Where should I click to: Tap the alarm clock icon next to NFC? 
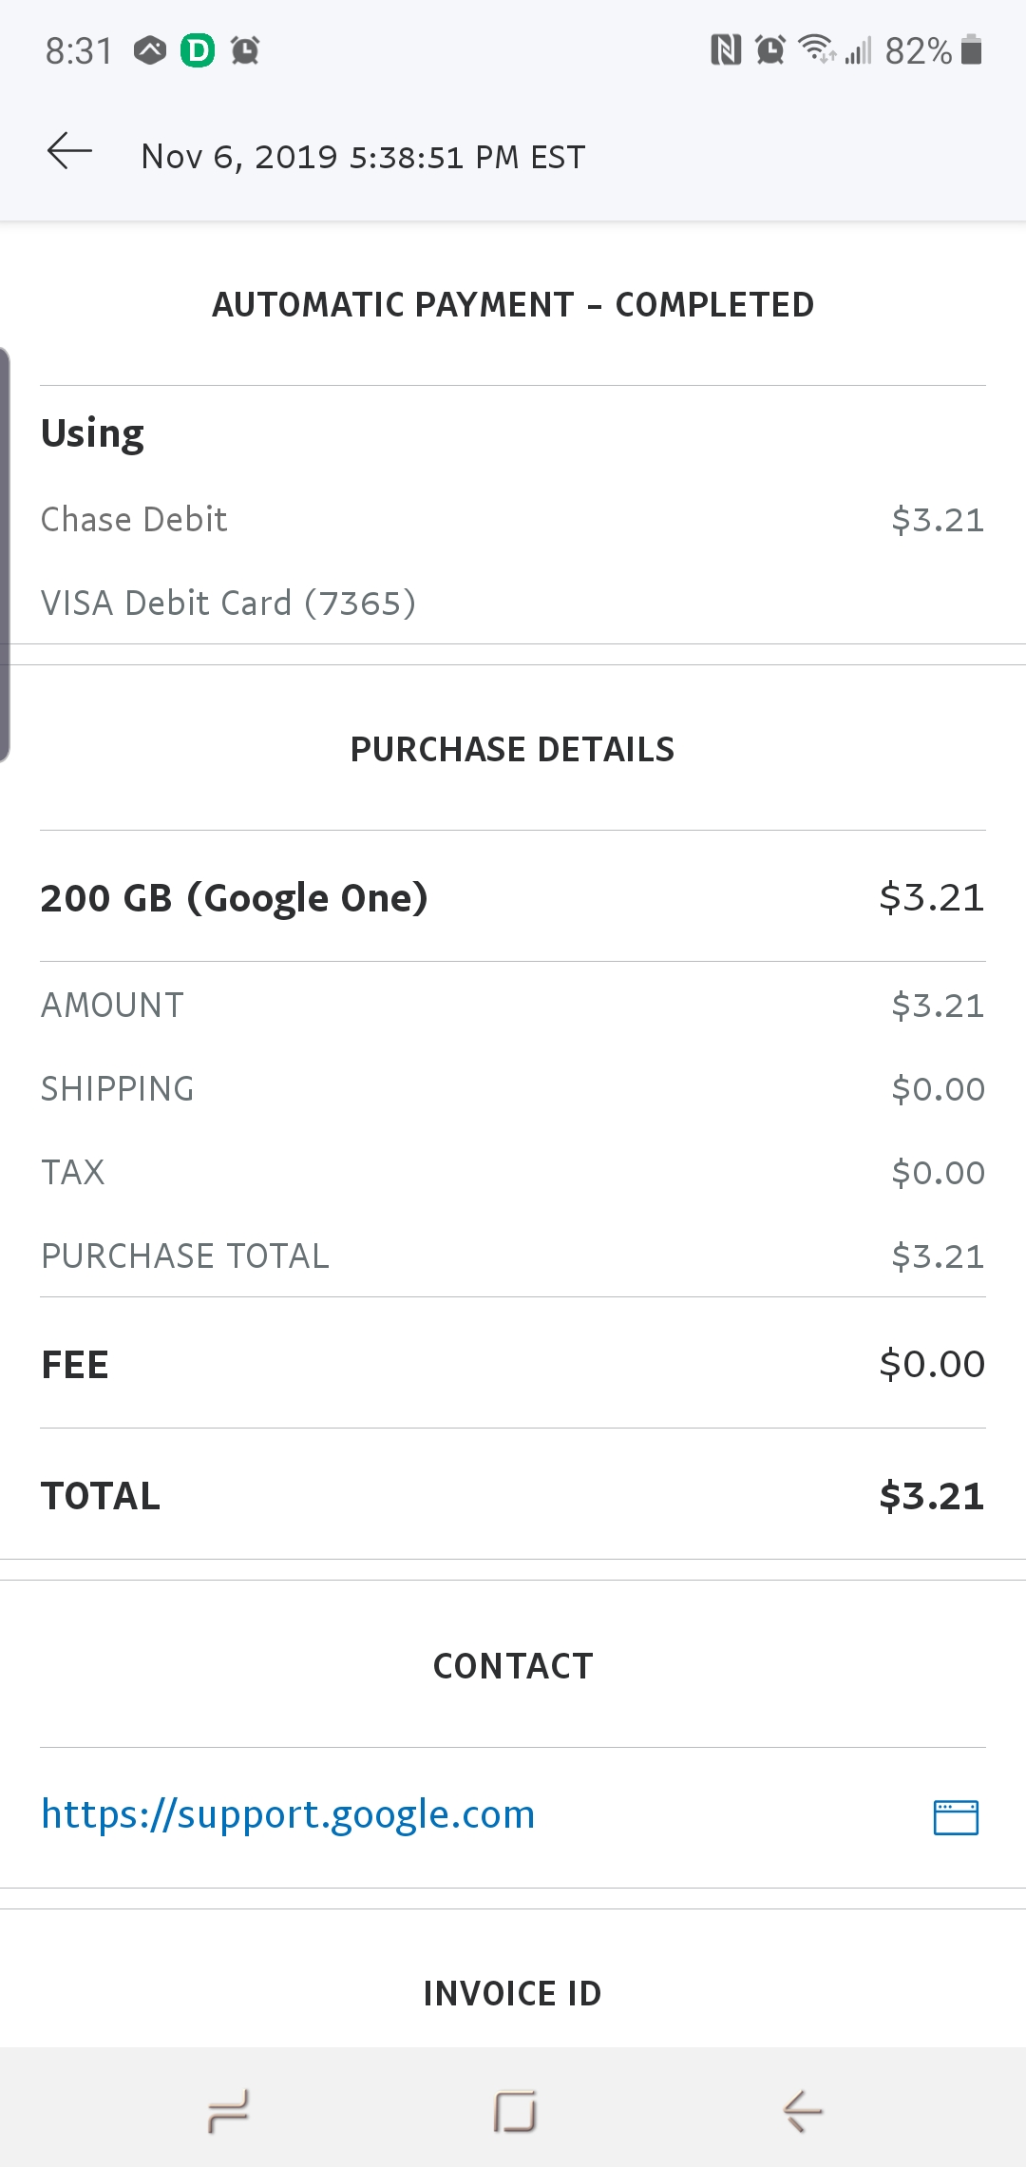(770, 49)
